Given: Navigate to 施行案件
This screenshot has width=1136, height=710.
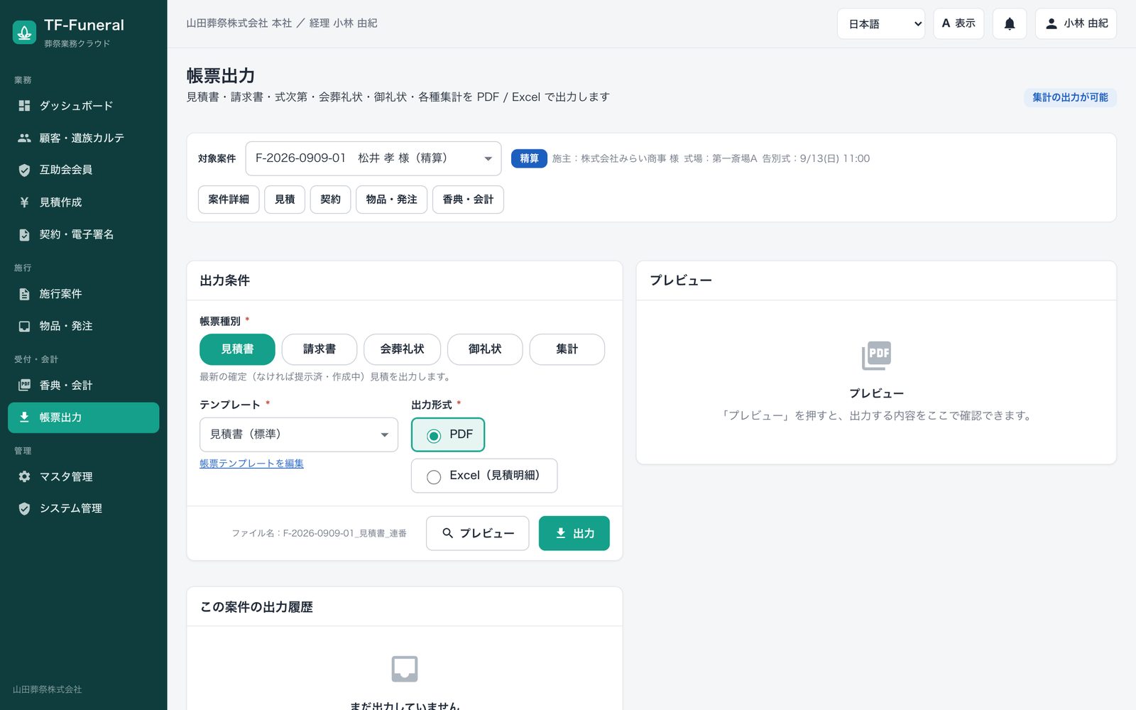Looking at the screenshot, I should pyautogui.click(x=83, y=294).
